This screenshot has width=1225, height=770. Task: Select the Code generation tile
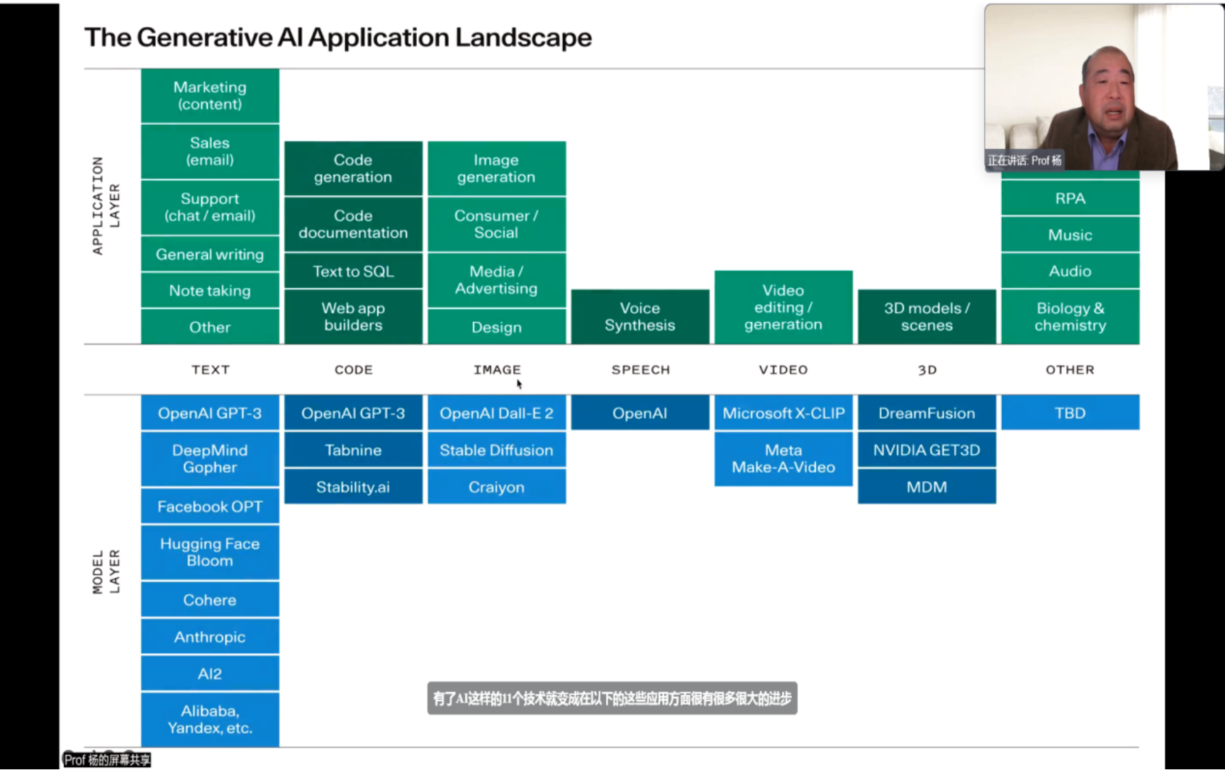click(353, 169)
